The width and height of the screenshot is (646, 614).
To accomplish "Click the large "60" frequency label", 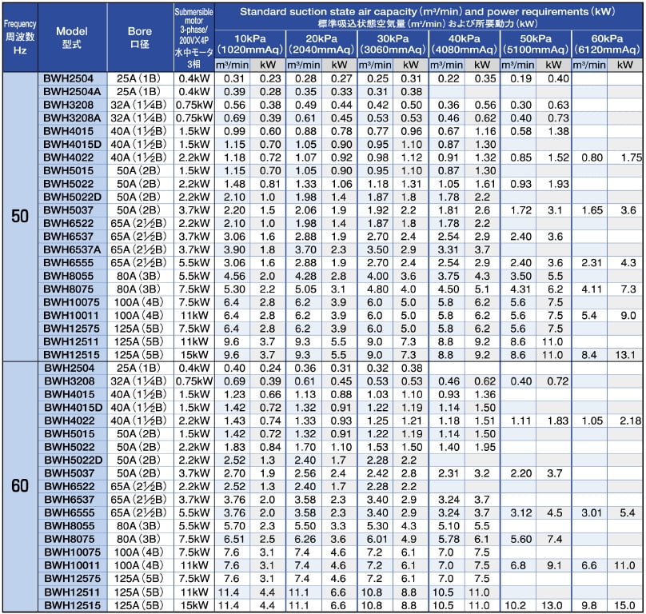I will 20,486.
